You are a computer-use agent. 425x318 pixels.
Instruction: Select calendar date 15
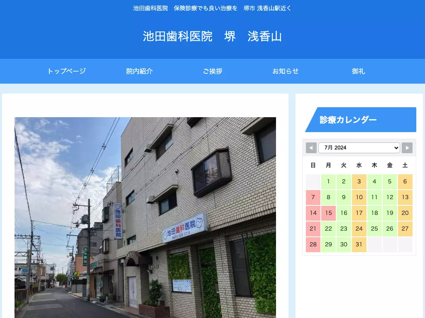click(x=328, y=213)
